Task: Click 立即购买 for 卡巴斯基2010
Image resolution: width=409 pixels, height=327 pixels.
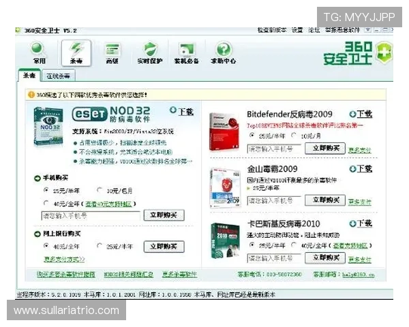Action: [325, 258]
